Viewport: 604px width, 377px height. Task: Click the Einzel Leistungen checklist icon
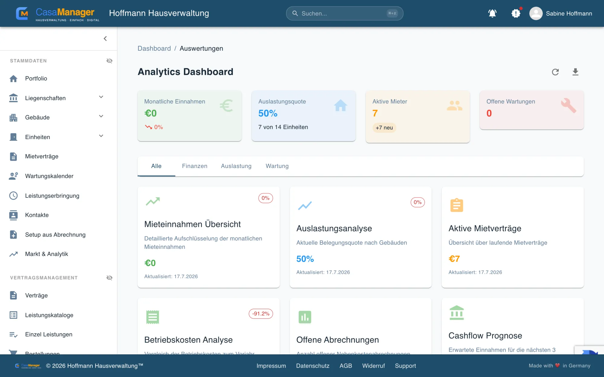coord(13,334)
